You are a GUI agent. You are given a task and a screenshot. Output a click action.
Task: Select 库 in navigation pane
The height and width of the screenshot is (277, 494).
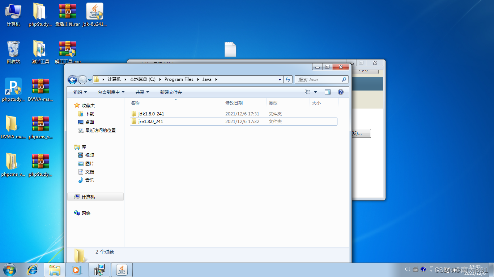coord(80,147)
